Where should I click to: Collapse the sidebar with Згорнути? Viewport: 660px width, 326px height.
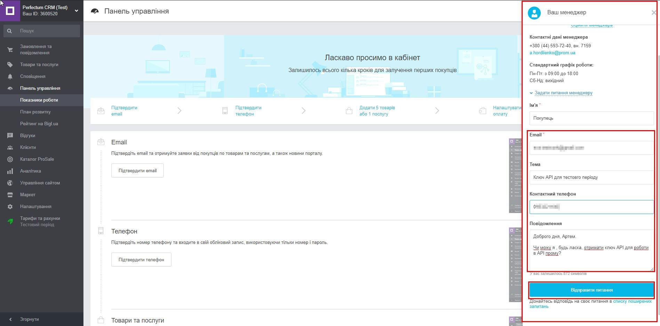point(29,319)
